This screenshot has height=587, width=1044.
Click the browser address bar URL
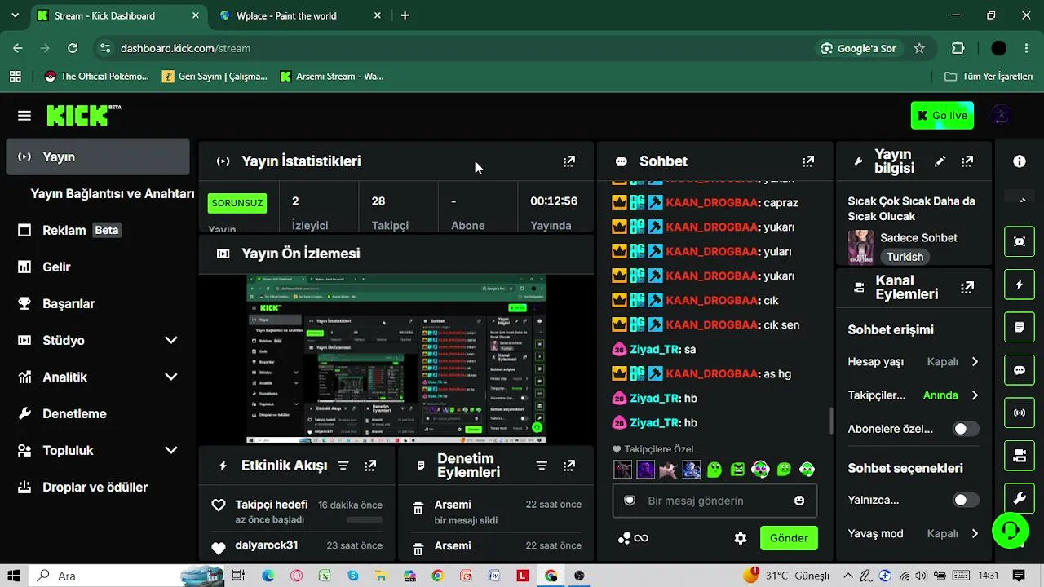[x=185, y=48]
